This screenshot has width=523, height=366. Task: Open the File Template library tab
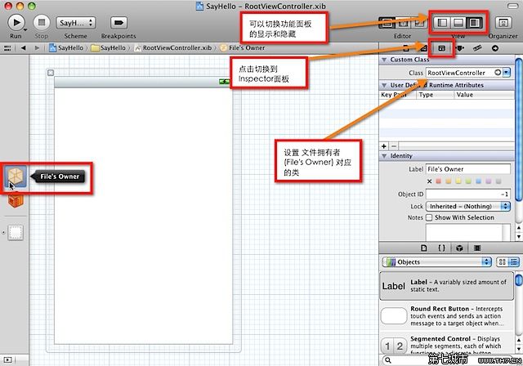point(423,248)
